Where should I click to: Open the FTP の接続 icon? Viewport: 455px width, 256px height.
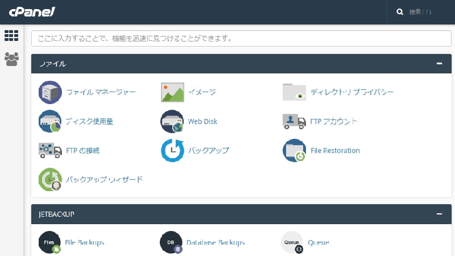click(x=50, y=151)
